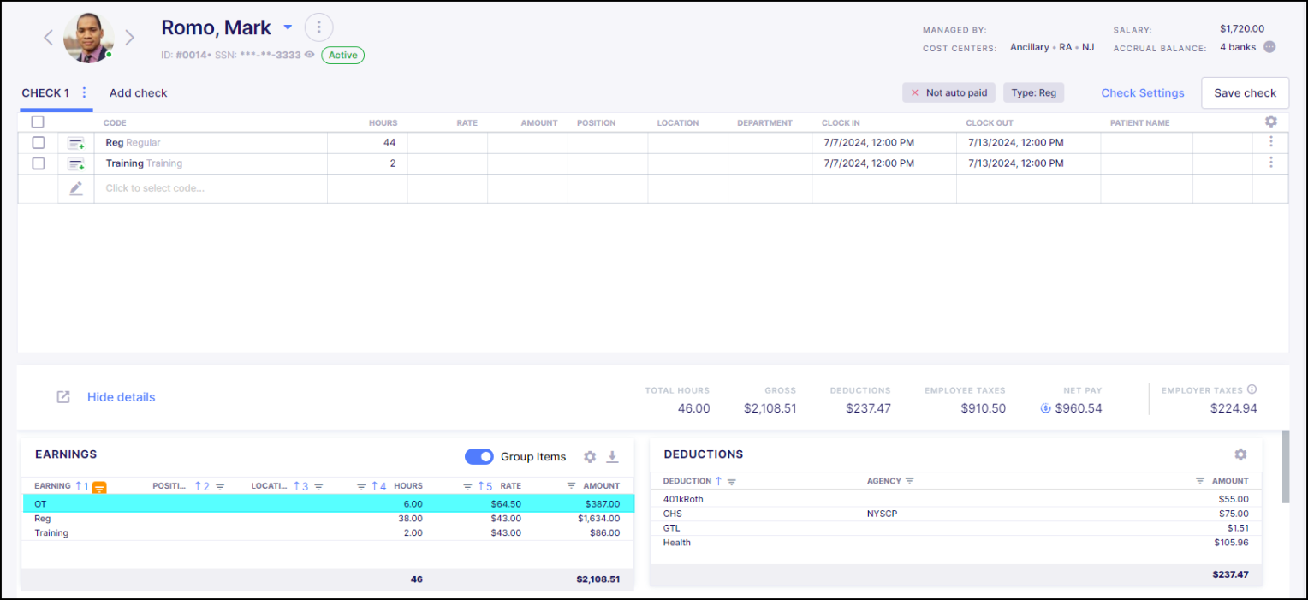The width and height of the screenshot is (1308, 600).
Task: Click the employer taxes info icon
Action: [x=1252, y=390]
